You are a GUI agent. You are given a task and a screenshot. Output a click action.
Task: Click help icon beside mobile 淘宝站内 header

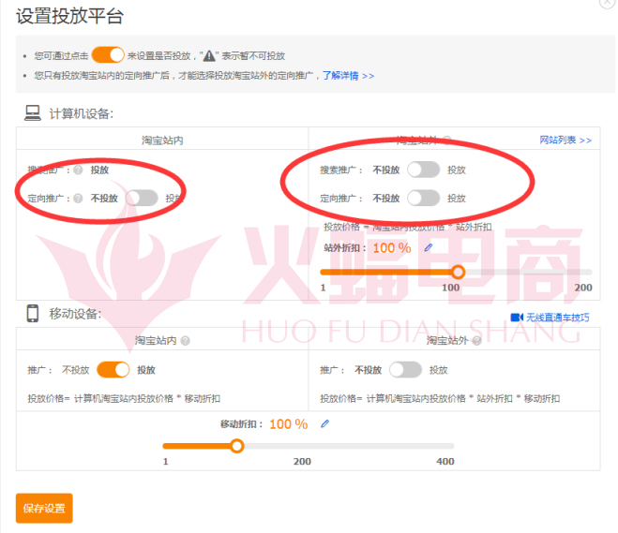185,341
